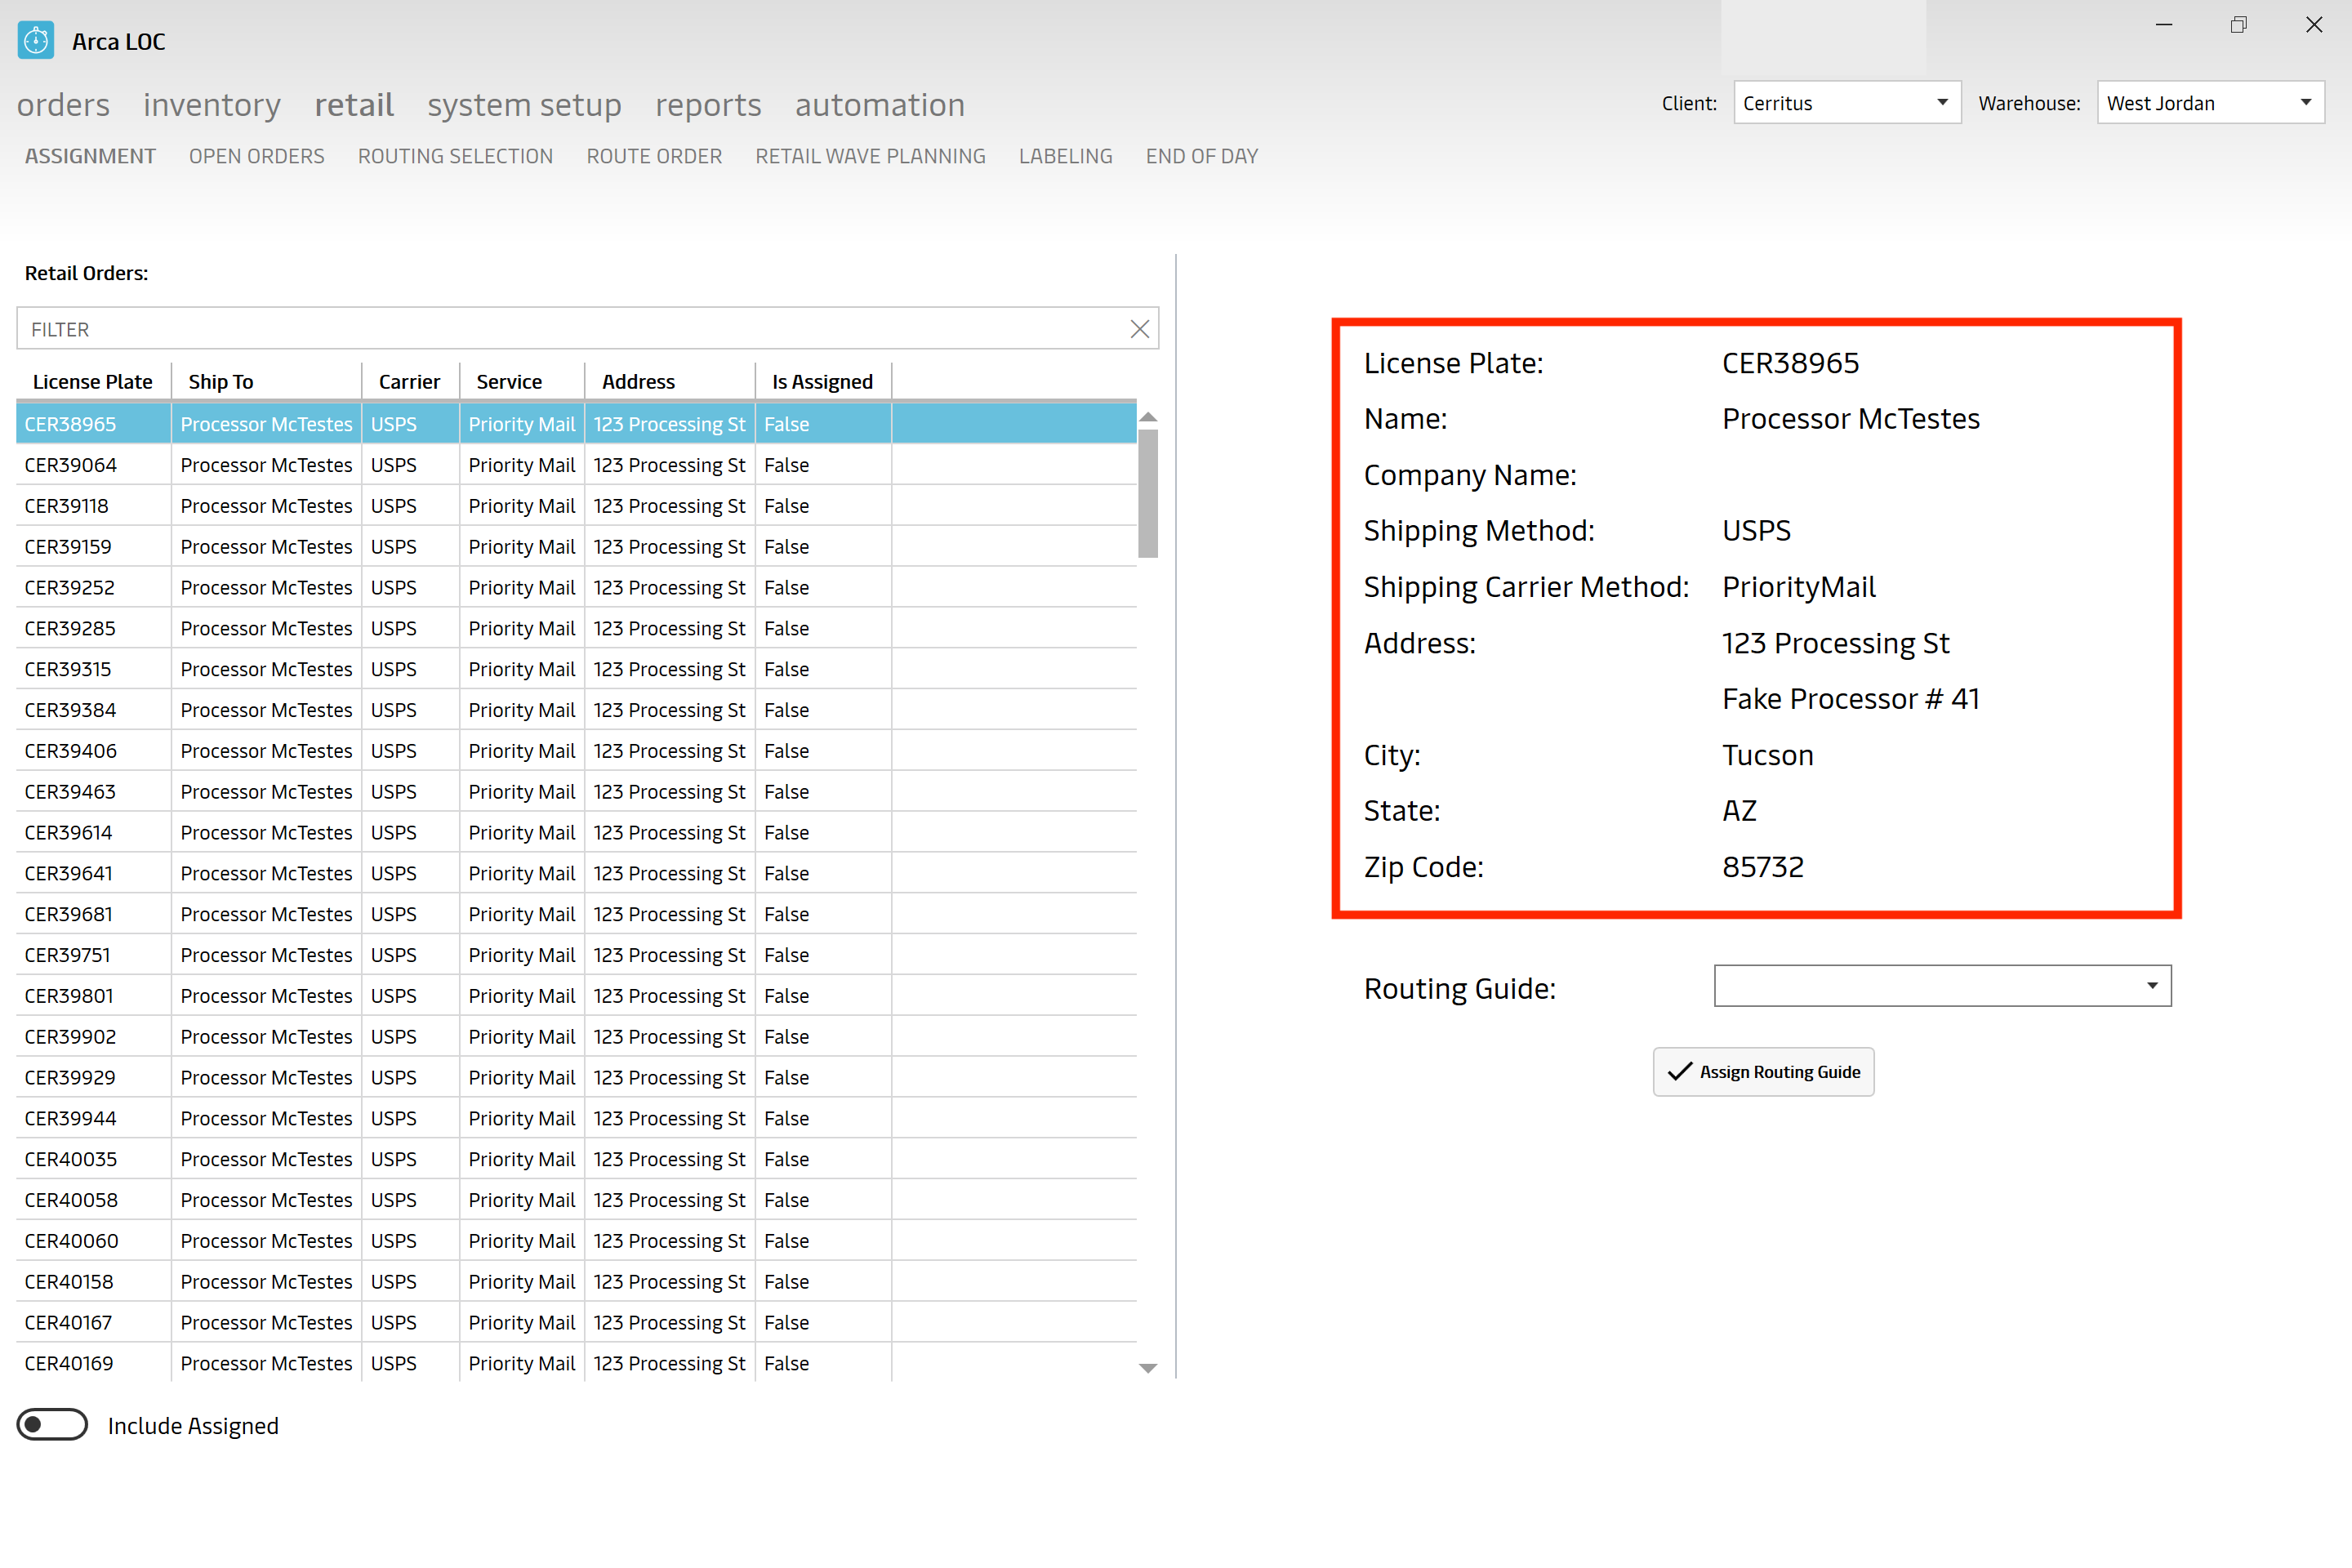Open the Client dropdown showing Cerritus
Image resolution: width=2352 pixels, height=1568 pixels.
pos(1847,103)
